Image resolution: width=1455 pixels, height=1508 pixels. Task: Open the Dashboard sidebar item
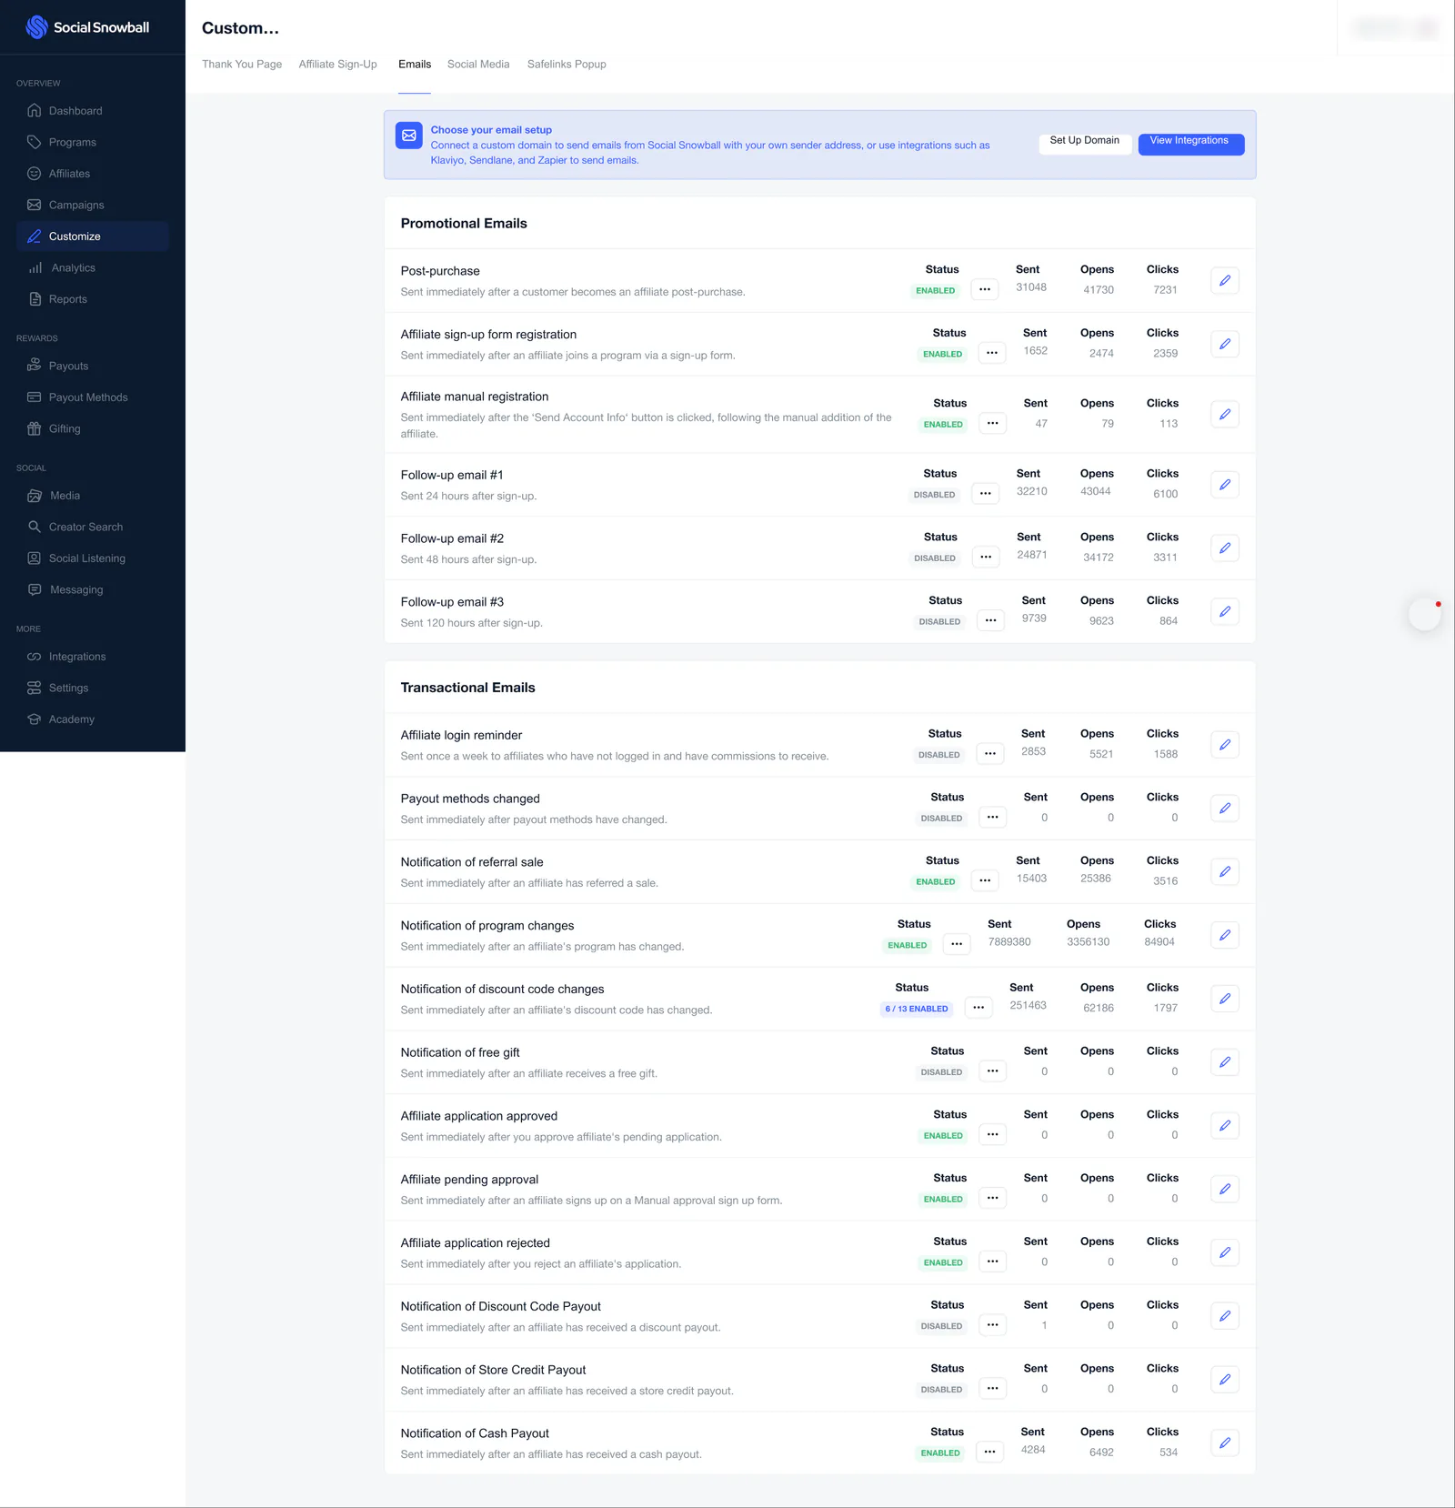pyautogui.click(x=92, y=111)
